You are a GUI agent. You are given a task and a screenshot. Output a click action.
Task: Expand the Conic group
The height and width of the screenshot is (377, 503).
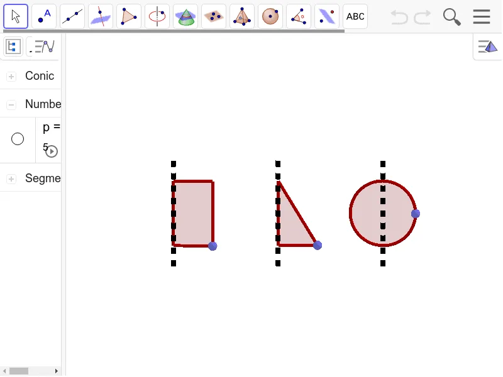point(11,76)
